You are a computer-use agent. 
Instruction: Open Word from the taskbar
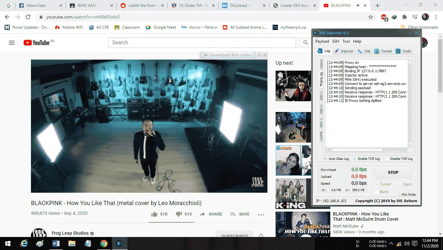pyautogui.click(x=56, y=243)
